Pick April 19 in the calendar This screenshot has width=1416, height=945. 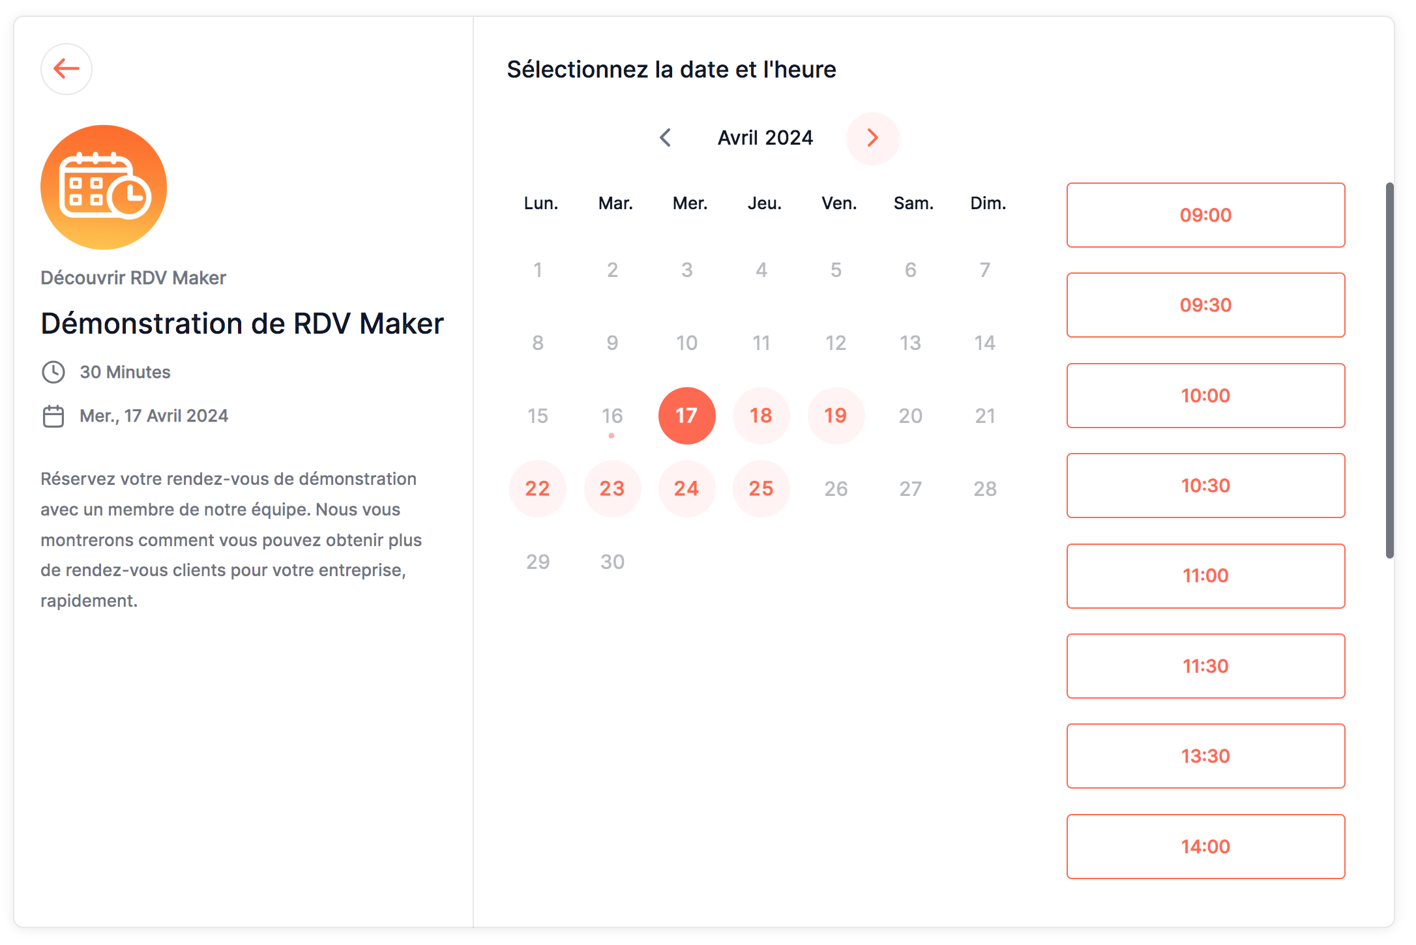(835, 415)
